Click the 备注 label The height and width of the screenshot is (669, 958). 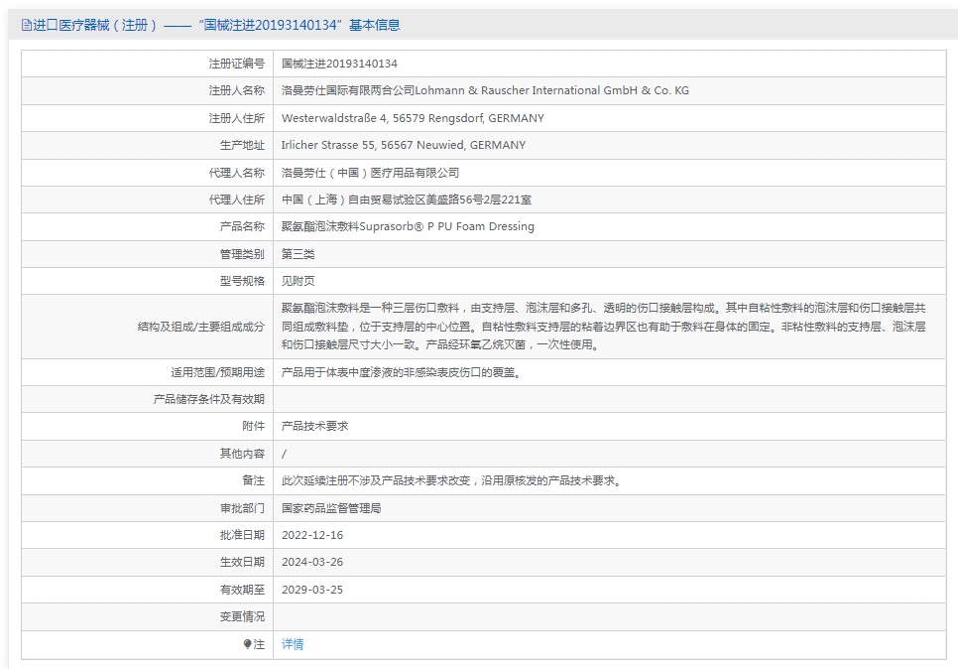pyautogui.click(x=253, y=480)
